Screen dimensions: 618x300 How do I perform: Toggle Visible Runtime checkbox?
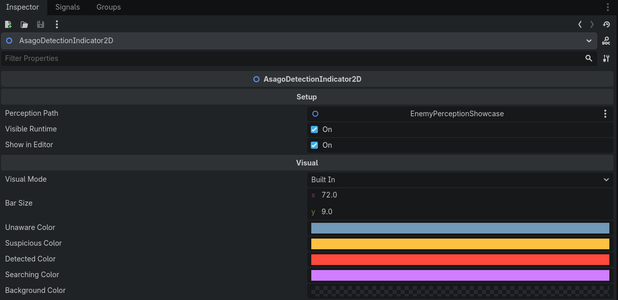(314, 129)
